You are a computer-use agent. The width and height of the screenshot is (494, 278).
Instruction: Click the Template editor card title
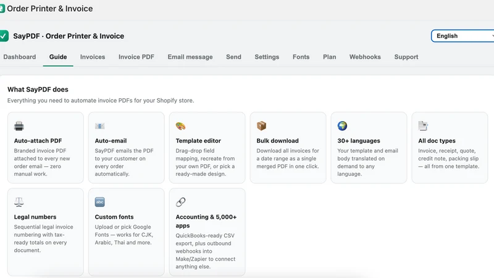198,141
